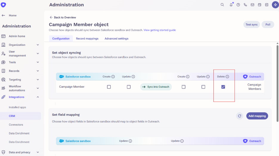This screenshot has height=156, width=279.
Task: Go Back to Overview
Action: pyautogui.click(x=63, y=18)
